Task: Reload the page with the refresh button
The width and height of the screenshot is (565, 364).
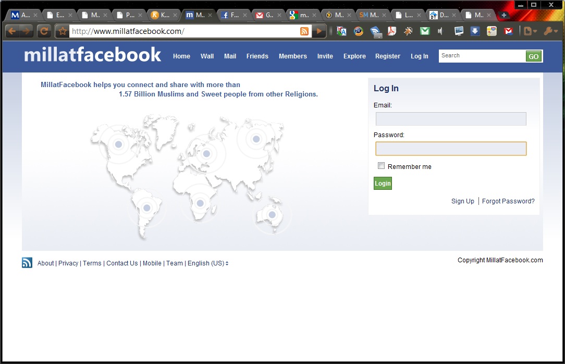Action: click(44, 31)
